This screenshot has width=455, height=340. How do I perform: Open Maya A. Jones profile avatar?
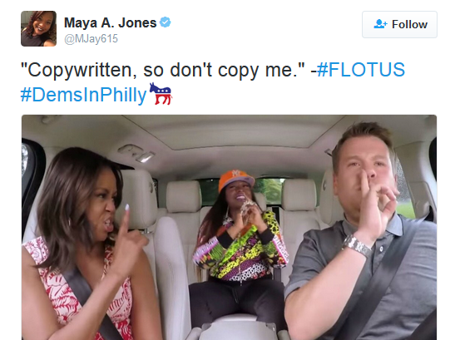pos(38,28)
